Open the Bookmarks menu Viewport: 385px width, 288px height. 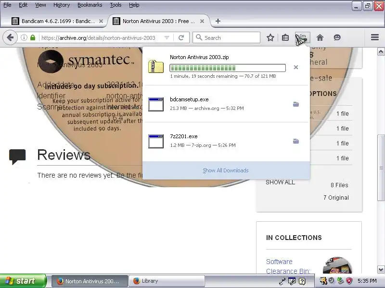(90, 5)
